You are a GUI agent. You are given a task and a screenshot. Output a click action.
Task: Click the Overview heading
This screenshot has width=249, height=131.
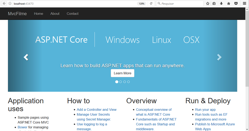pyautogui.click(x=141, y=101)
